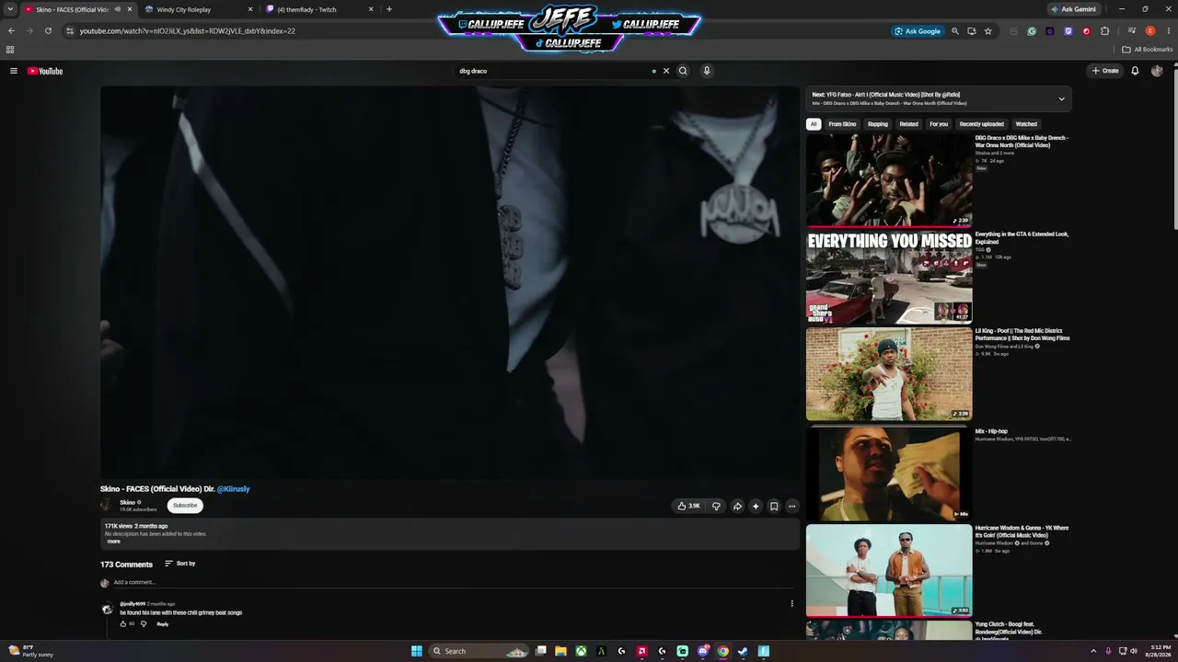Open All Bookmarks folder
This screenshot has width=1178, height=662.
[x=1148, y=50]
